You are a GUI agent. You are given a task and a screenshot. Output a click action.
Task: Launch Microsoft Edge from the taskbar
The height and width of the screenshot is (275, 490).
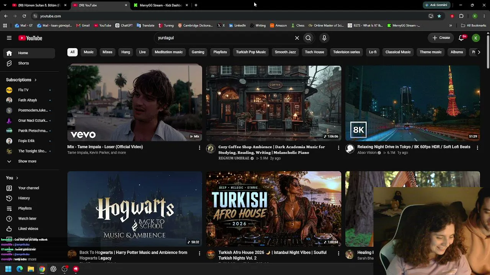click(x=20, y=269)
